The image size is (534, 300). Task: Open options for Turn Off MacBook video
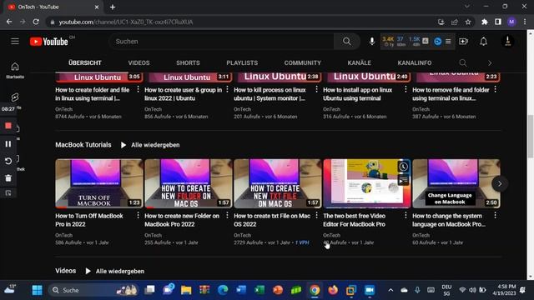coord(138,215)
